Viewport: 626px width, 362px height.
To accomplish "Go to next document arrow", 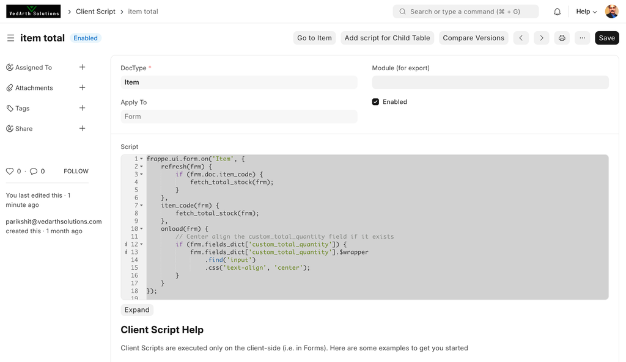I will [x=541, y=38].
